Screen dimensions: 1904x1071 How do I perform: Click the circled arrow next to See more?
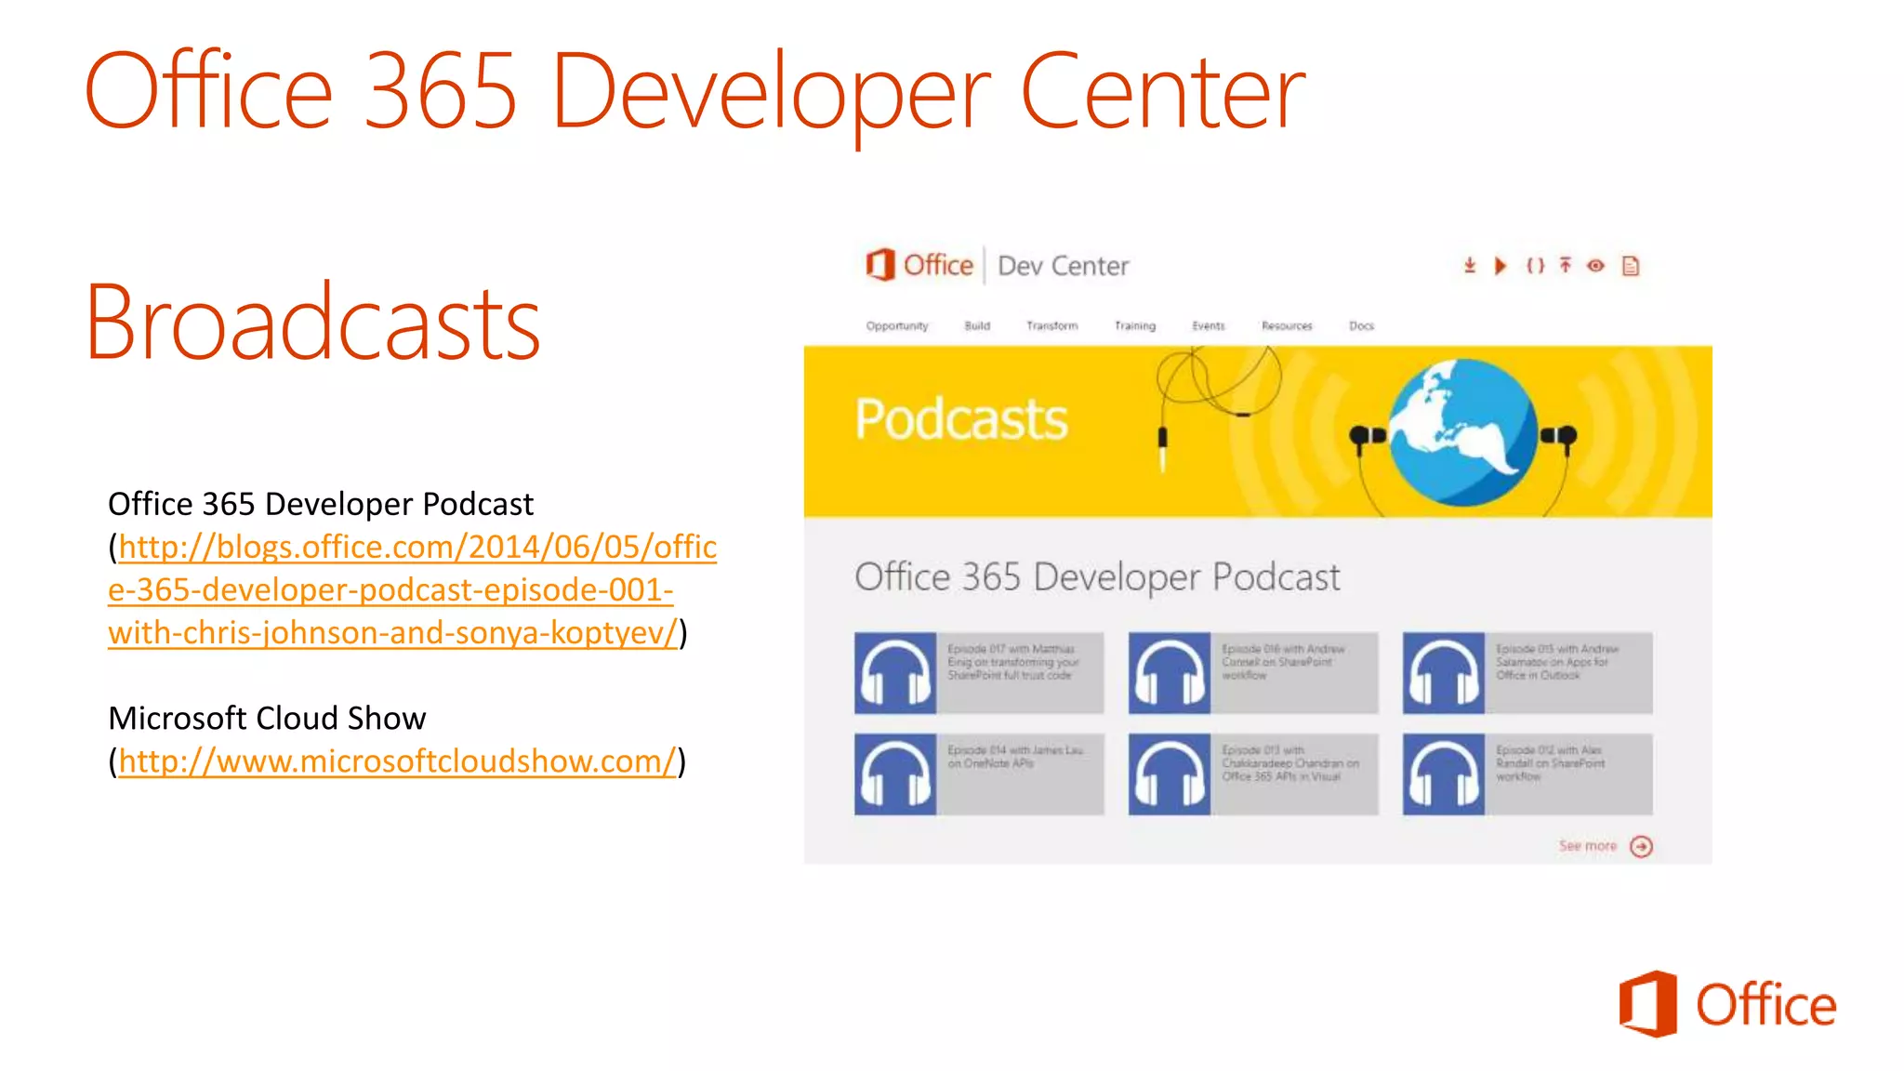pos(1642,846)
